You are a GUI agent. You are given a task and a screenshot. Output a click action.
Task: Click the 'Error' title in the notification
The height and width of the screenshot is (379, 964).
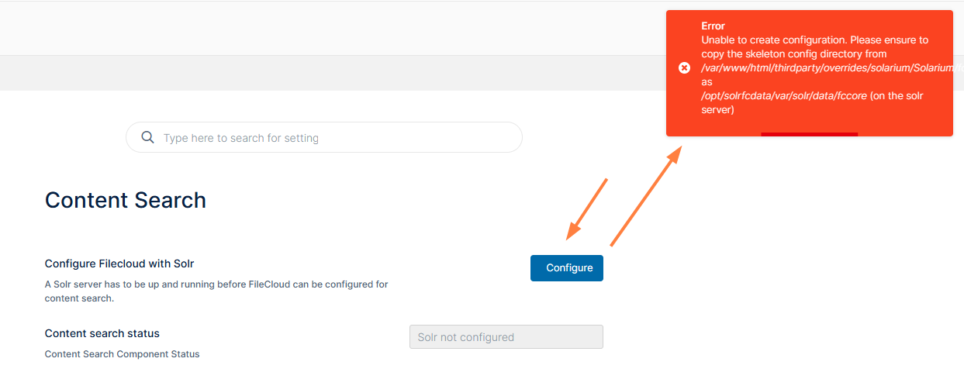click(x=713, y=26)
